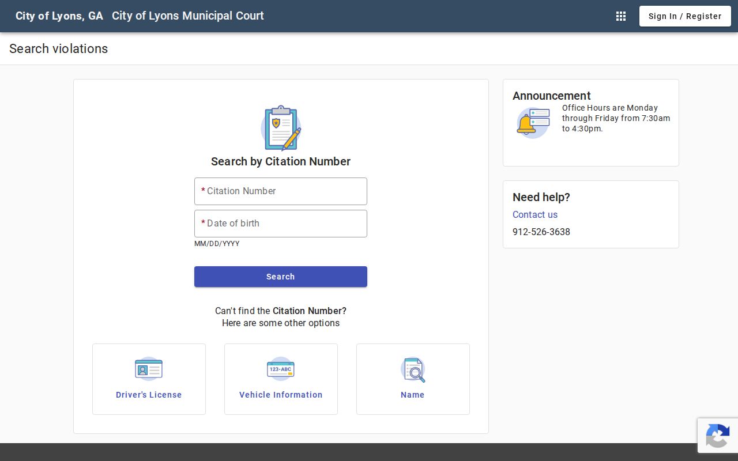Click the Search by Citation Number heading

281,161
